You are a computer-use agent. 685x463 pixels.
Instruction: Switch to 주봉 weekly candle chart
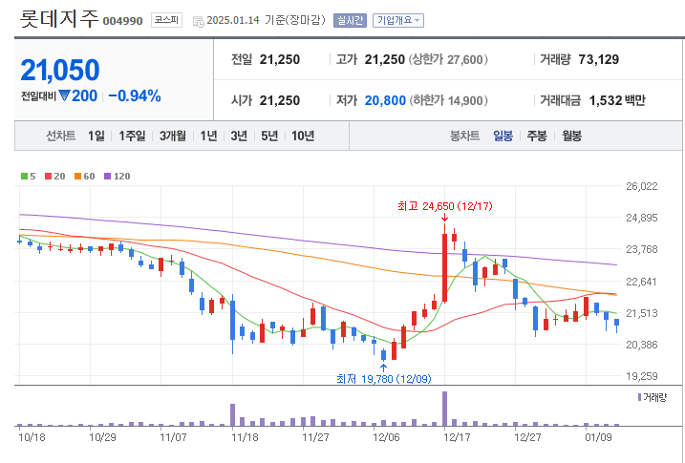(x=537, y=136)
